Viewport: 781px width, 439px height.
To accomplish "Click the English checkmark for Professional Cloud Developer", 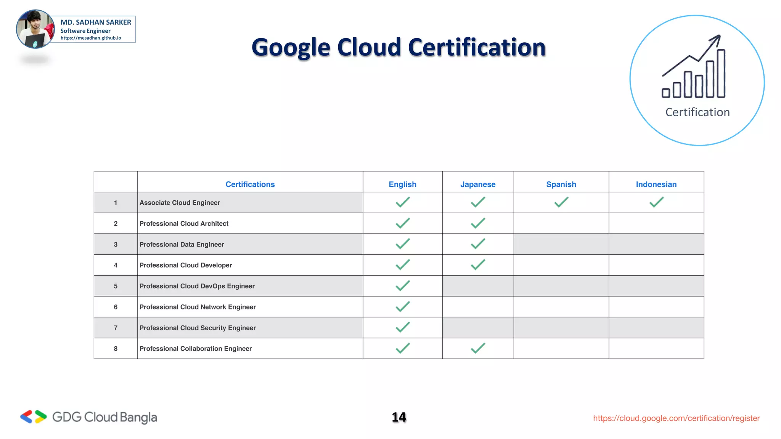I will [x=403, y=264].
